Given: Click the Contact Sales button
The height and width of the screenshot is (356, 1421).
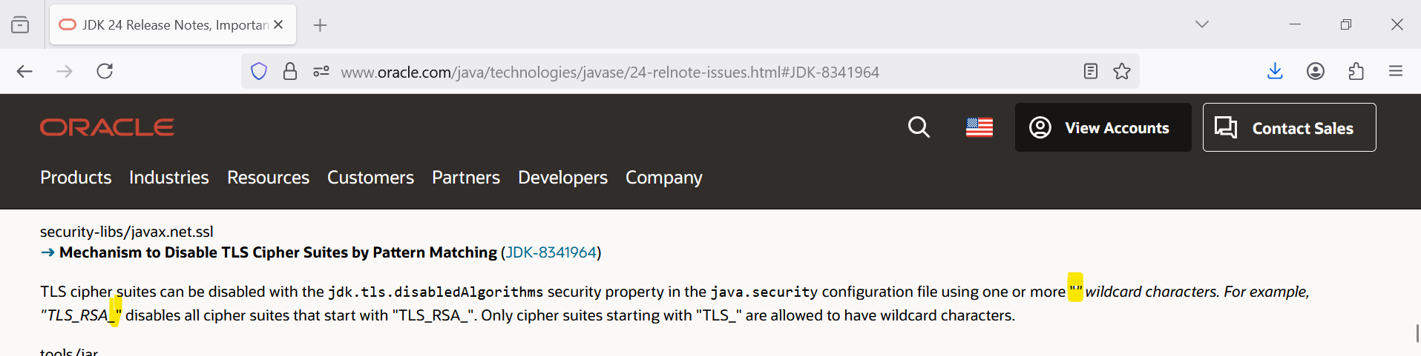Looking at the screenshot, I should 1289,128.
